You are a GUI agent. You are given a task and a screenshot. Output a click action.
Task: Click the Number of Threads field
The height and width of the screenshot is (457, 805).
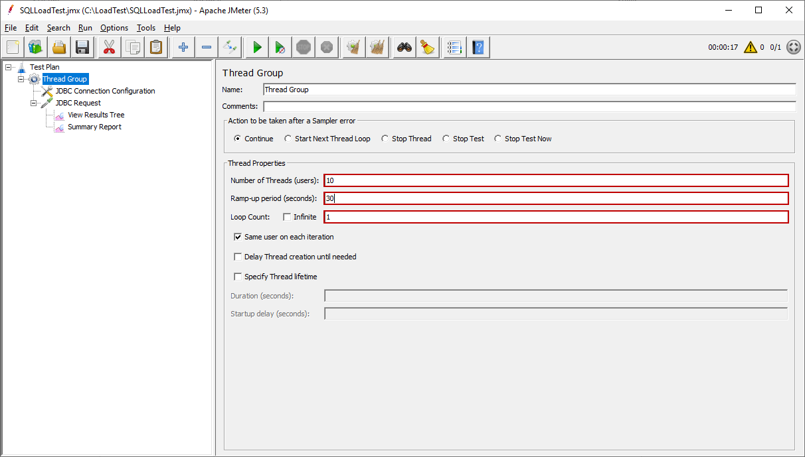click(x=556, y=180)
